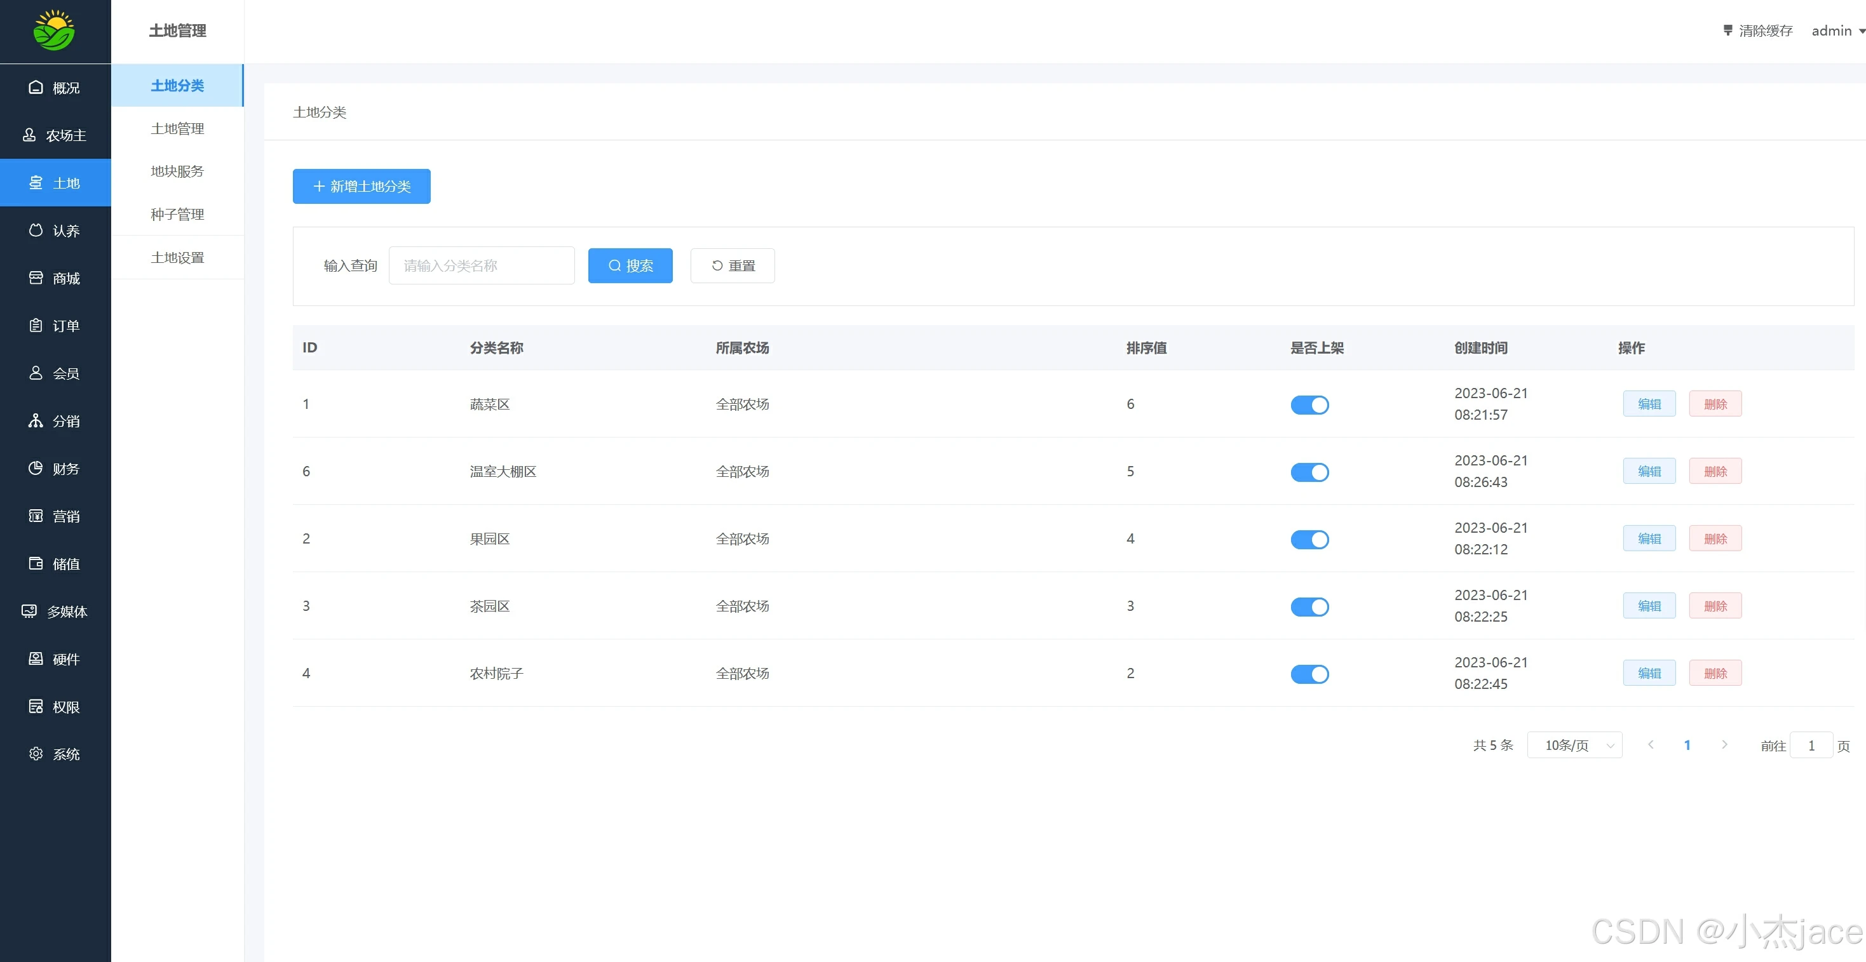Delete the 温室大棚区 row

(1715, 471)
